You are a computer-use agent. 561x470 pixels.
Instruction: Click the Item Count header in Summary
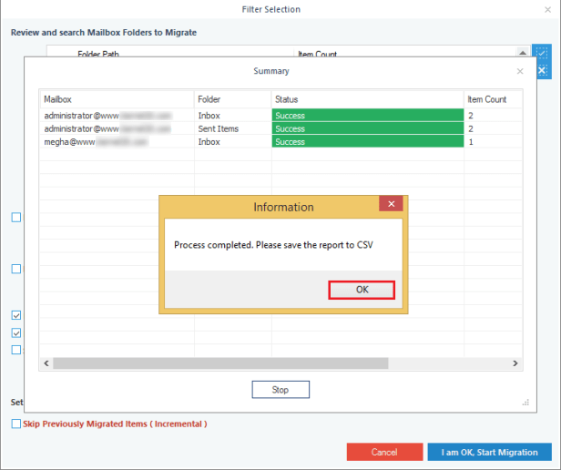point(492,98)
